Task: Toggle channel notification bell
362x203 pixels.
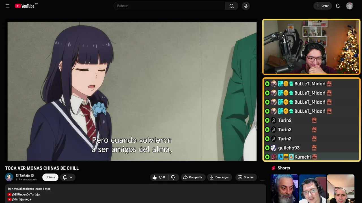Action: click(64, 177)
